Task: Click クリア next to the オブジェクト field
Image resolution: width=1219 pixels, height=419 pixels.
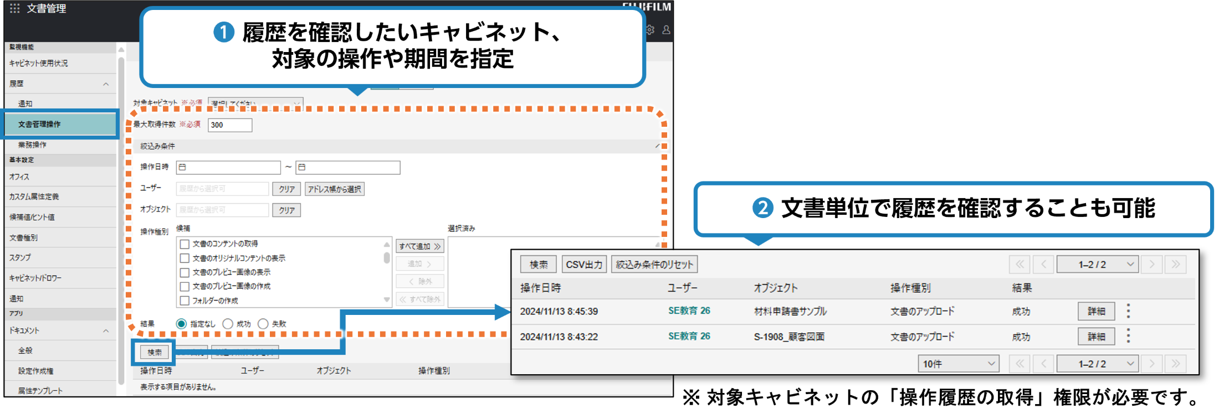Action: (x=286, y=210)
